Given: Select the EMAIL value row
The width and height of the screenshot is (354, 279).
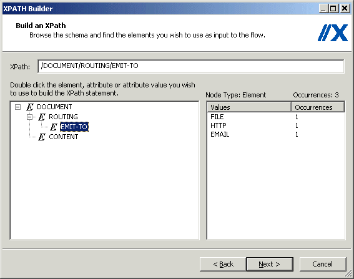Looking at the screenshot, I should 276,134.
